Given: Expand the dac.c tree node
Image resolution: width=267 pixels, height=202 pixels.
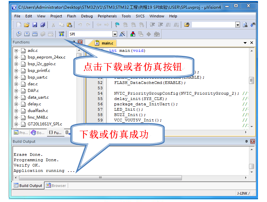Looking at the screenshot, I should [16, 84].
